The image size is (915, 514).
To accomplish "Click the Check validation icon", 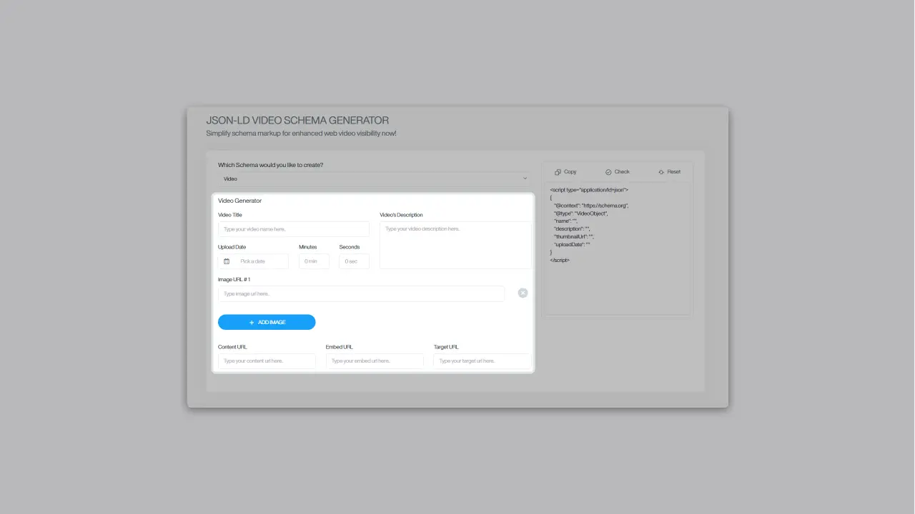I will pyautogui.click(x=608, y=172).
